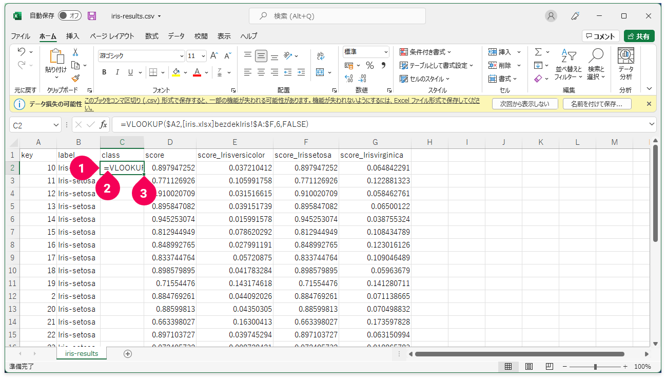Click the Comments button

point(601,36)
